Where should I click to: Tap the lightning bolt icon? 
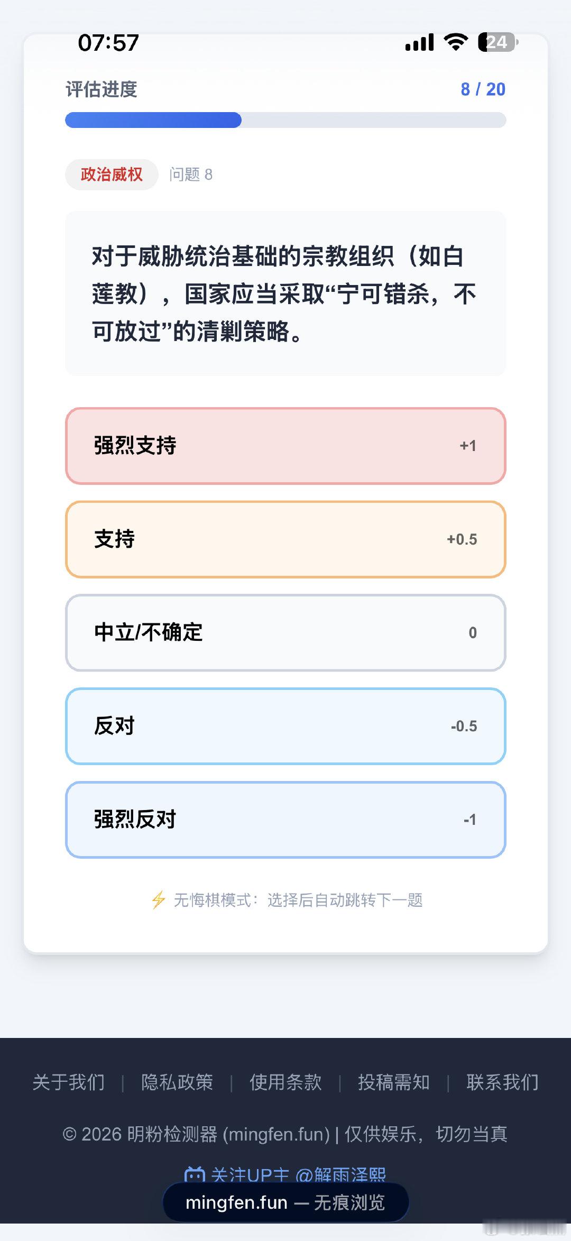[159, 900]
